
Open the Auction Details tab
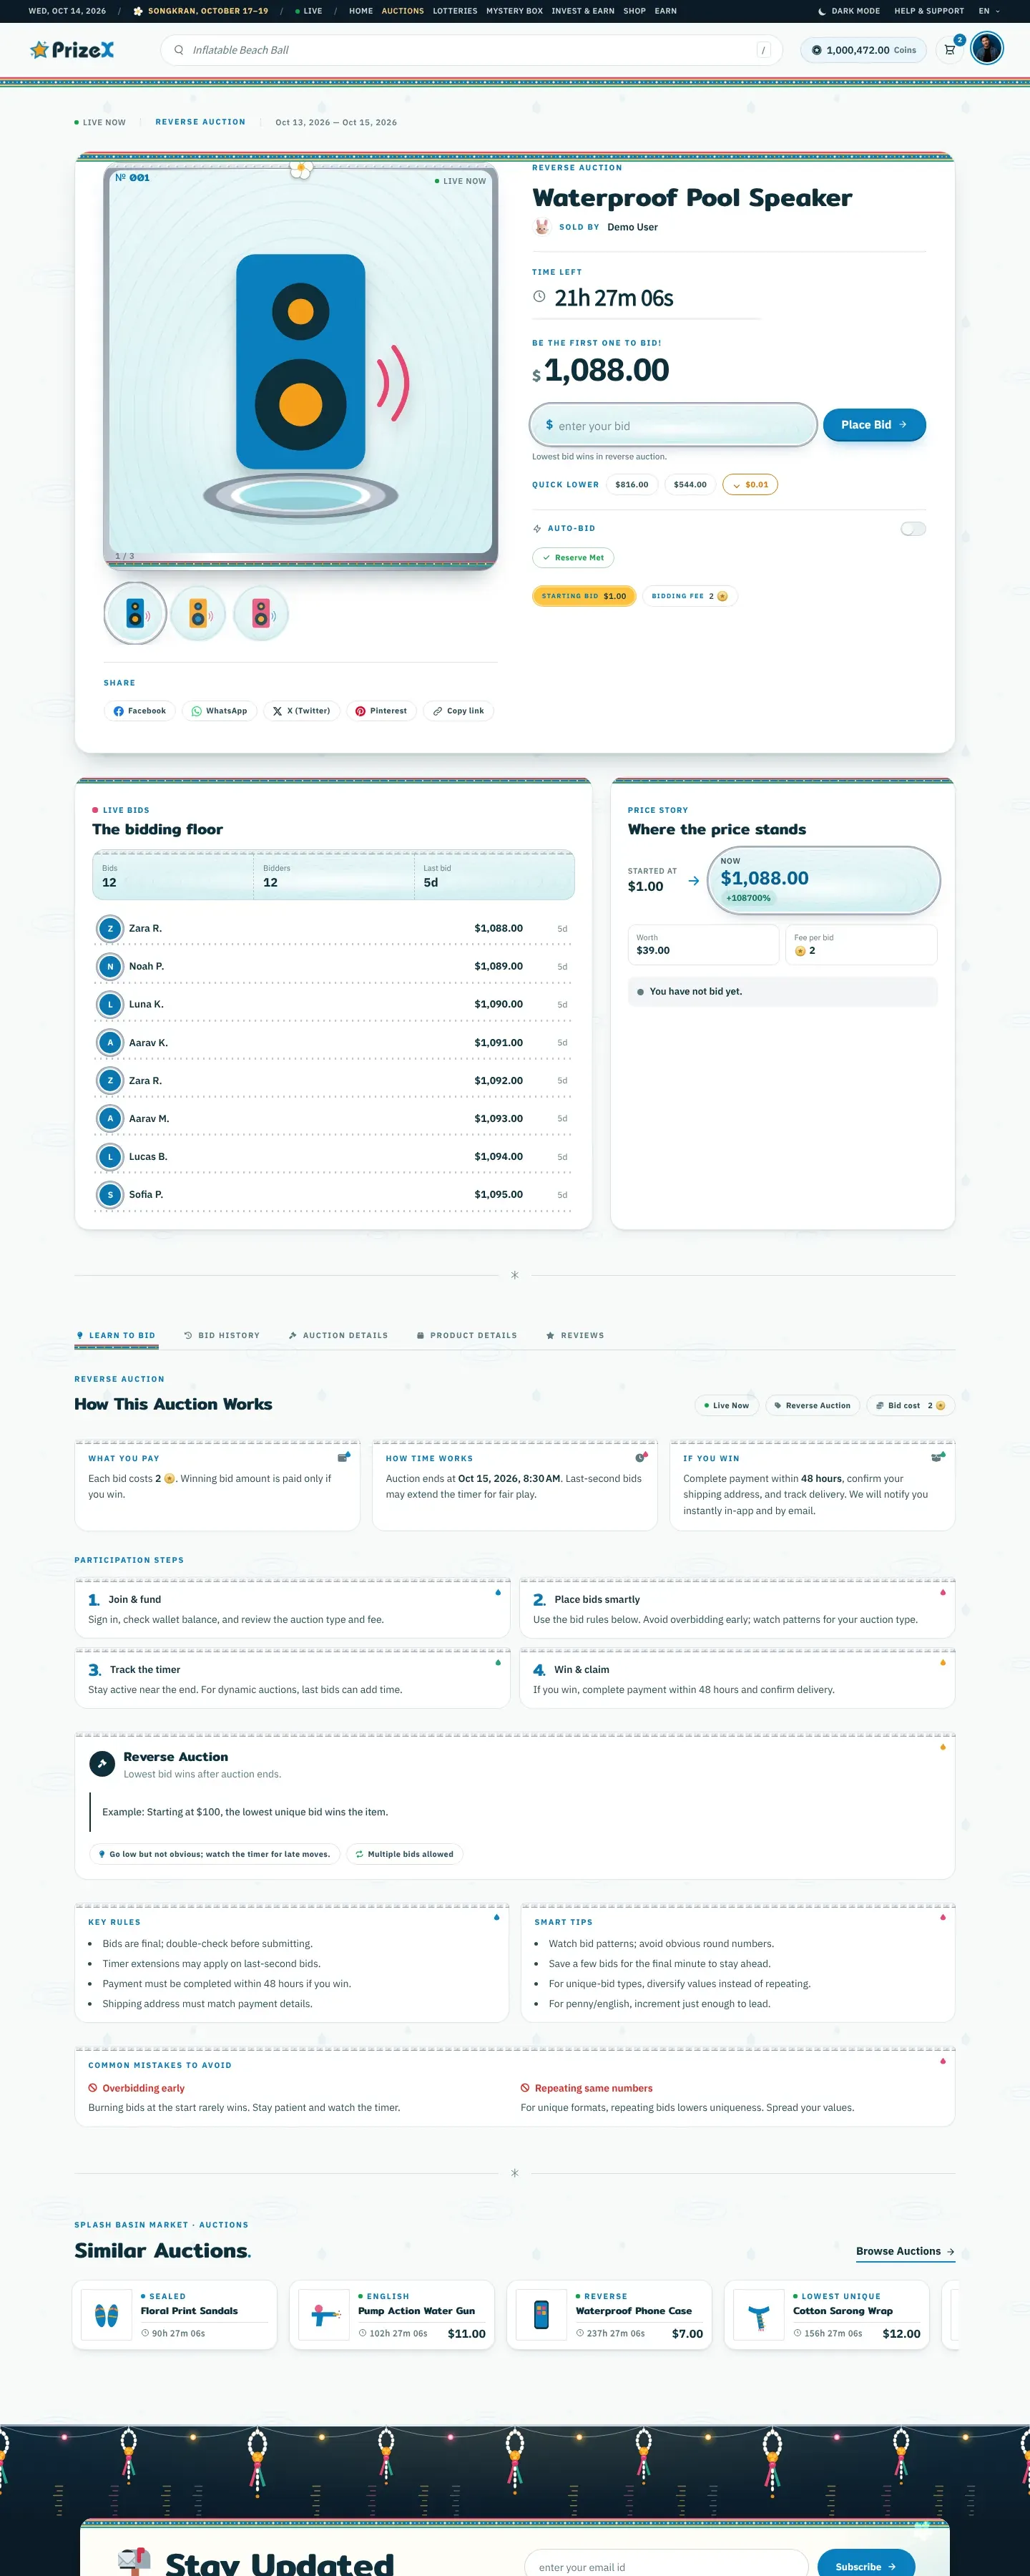click(x=338, y=1336)
